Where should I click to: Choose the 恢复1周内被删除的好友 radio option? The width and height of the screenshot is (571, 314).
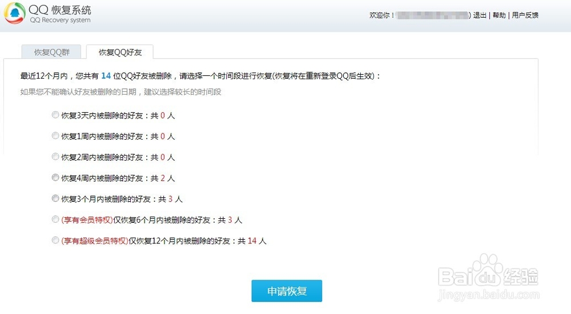pyautogui.click(x=55, y=136)
